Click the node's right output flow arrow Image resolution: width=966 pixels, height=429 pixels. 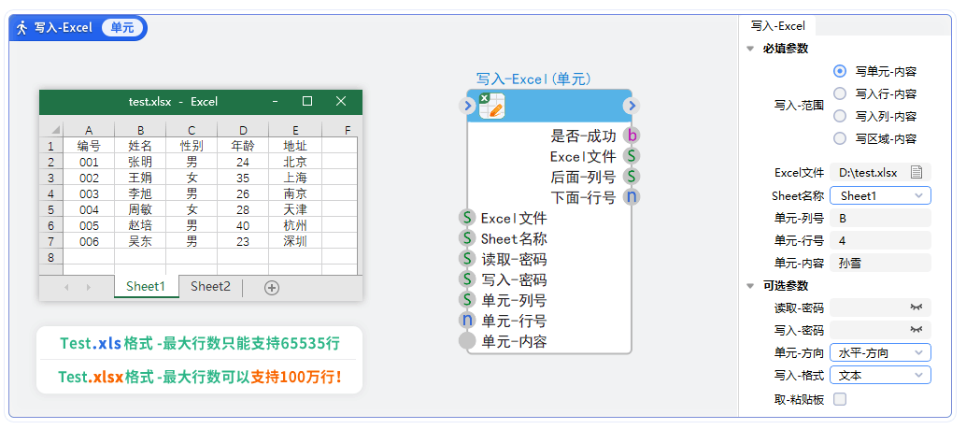pos(631,106)
